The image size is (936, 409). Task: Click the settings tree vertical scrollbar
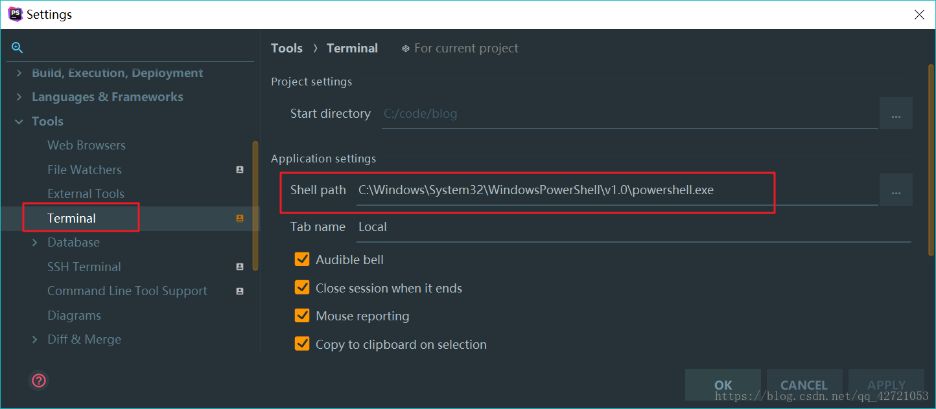[255, 206]
